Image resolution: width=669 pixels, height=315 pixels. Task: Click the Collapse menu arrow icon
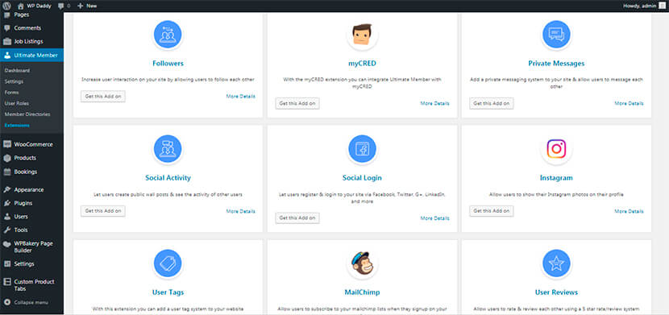pos(6,303)
